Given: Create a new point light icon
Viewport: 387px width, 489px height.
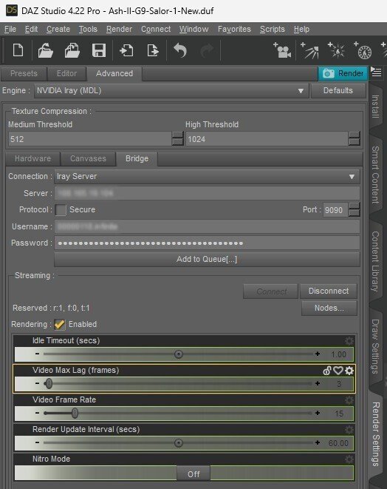Looking at the screenshot, I should pos(337,50).
